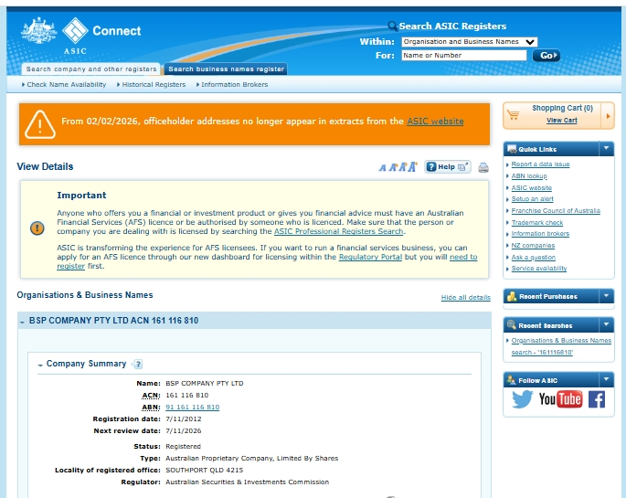Collapse the BSP COMPANY PTY LTD section
Screen dimensions: 626x498
pos(22,322)
